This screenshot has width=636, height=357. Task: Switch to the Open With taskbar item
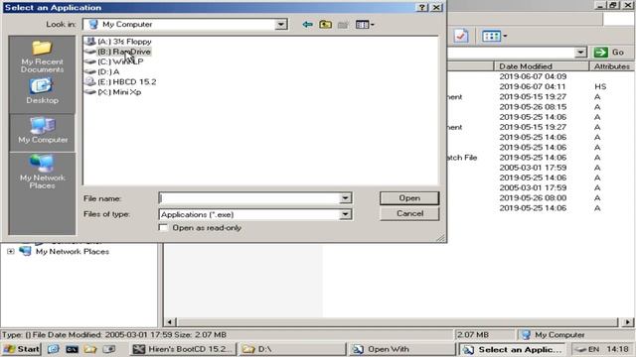click(x=401, y=349)
